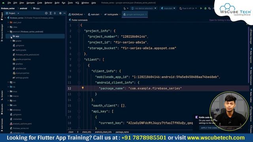253x142 pixels.
Task: Open the main.dart run configuration dropdown
Action: 168,8
